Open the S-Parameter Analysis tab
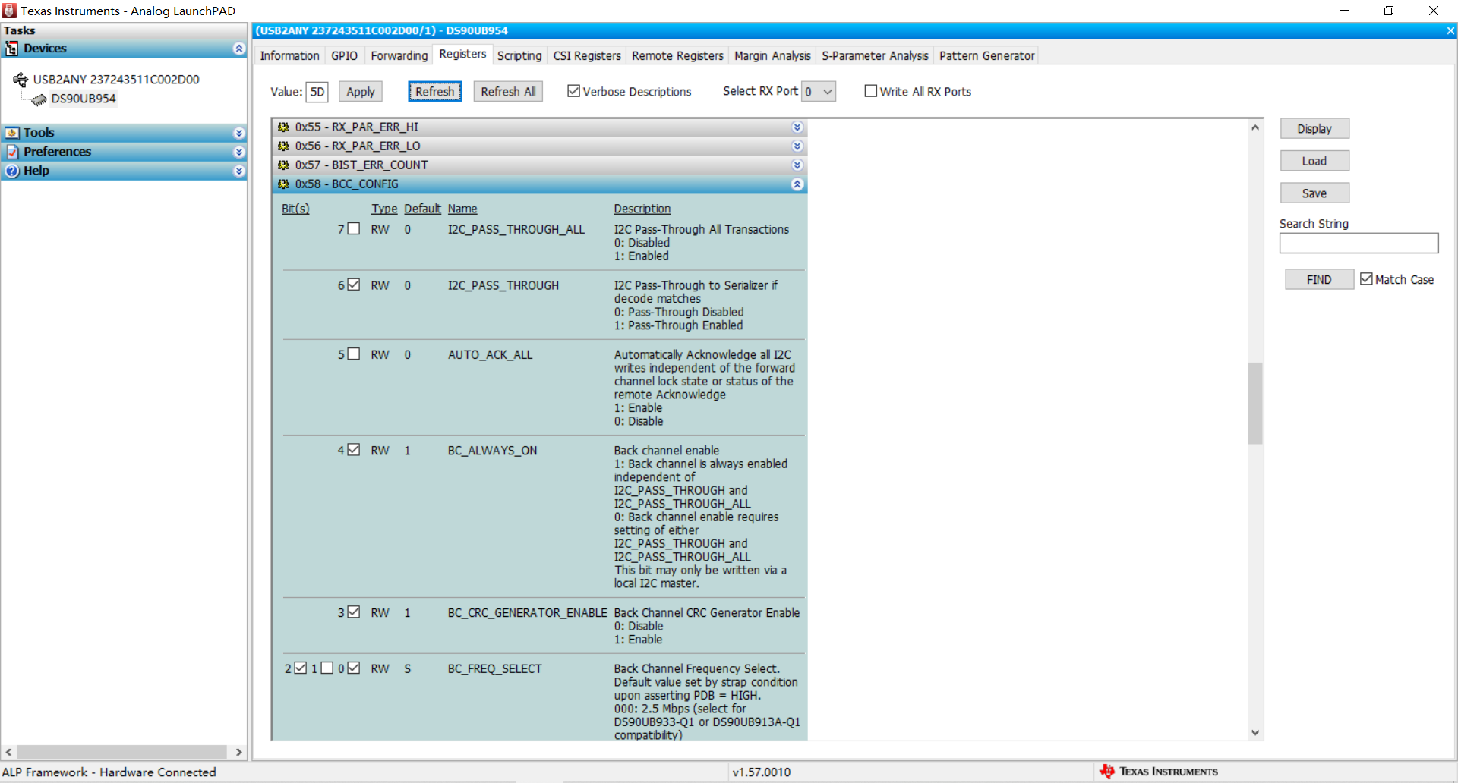The image size is (1458, 783). [x=875, y=56]
